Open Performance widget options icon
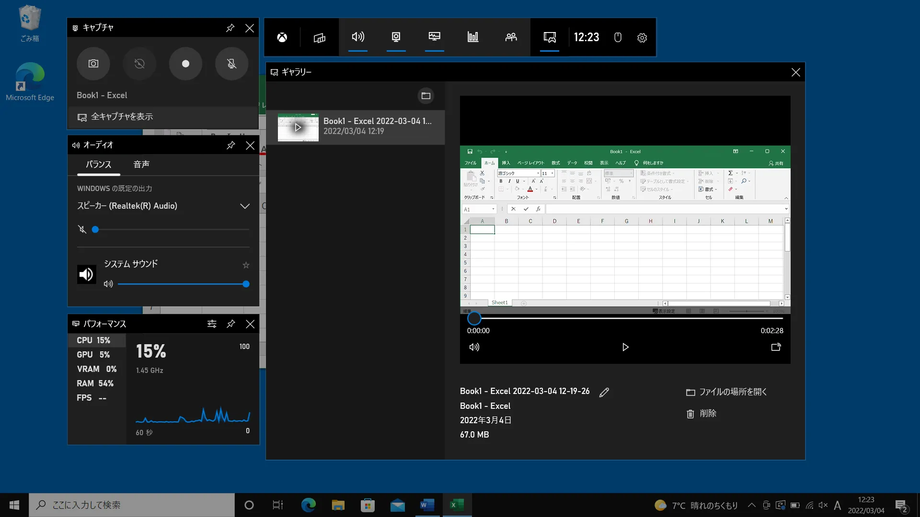Screen dimensions: 920x517 pos(212,324)
